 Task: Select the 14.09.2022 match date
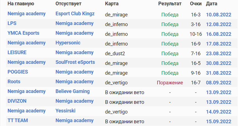click(x=219, y=112)
